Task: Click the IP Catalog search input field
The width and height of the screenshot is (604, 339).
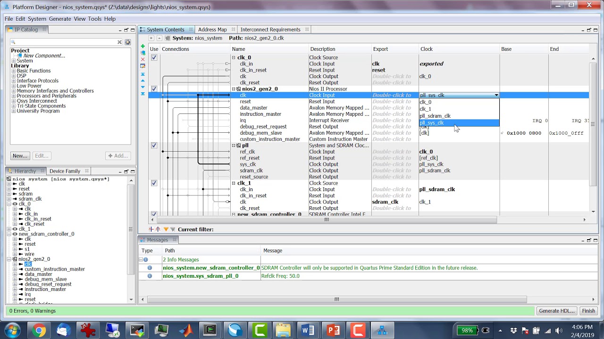Action: (x=67, y=42)
